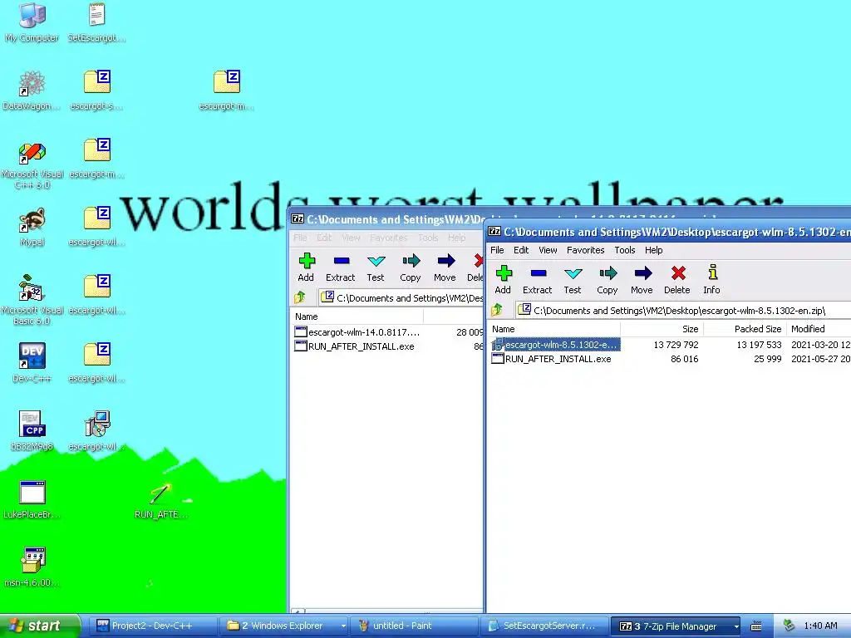Click Move in the background 7-Zip window

(445, 267)
